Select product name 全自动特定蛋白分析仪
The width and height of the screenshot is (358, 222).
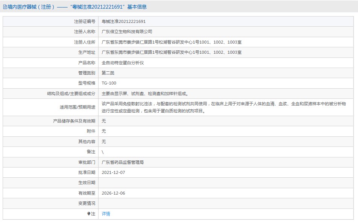(123, 63)
